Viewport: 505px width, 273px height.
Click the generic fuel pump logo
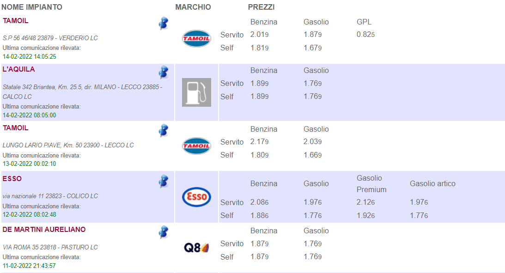click(196, 92)
